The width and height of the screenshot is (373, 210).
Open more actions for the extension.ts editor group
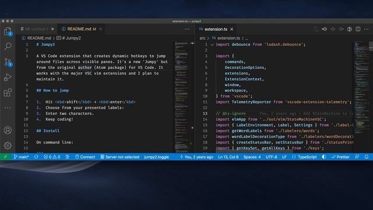367,29
